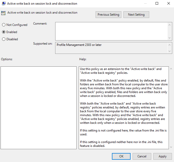The width and height of the screenshot is (174, 162).
Task: Go to the Previous Setting
Action: click(108, 15)
